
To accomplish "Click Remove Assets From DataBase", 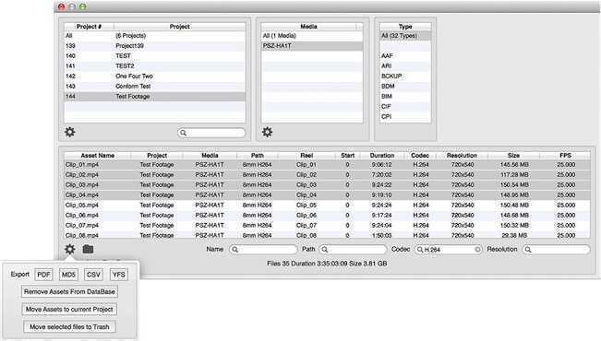I will click(x=69, y=291).
